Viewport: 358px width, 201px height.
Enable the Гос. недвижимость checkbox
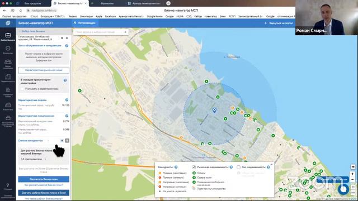[x=238, y=167]
